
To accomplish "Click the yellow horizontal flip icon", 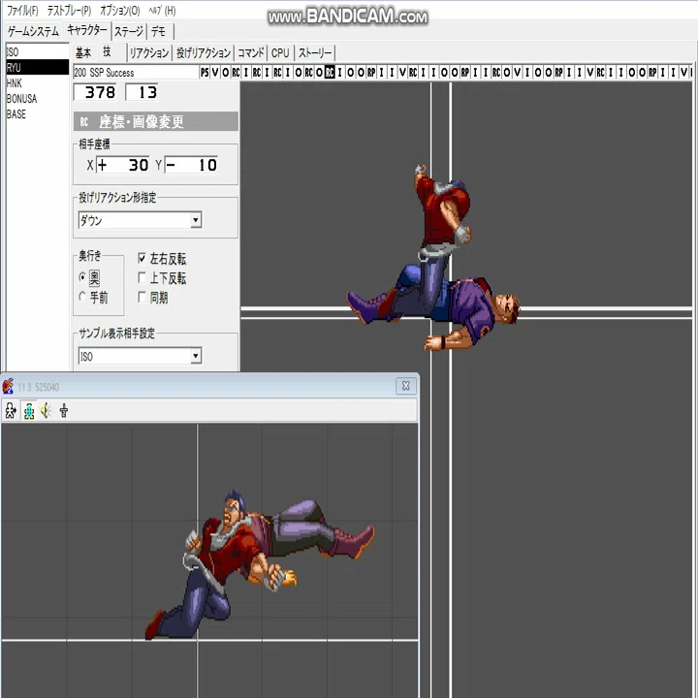I will click(47, 410).
